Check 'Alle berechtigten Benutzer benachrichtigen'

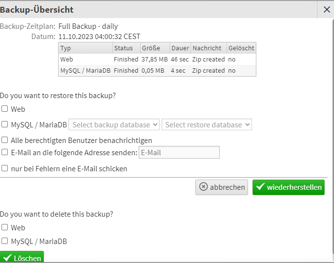[4, 140]
